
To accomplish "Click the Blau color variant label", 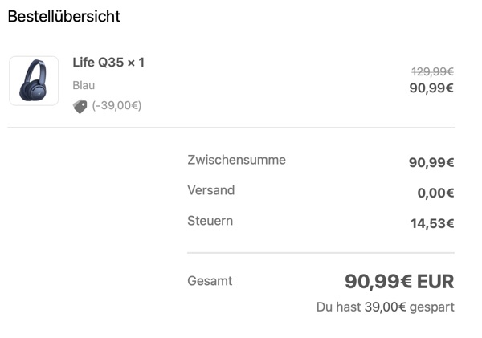I will pos(84,85).
